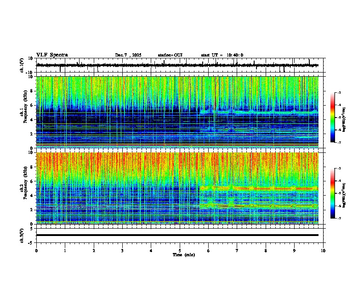Click the time axis tick label '3'

(x=122, y=251)
